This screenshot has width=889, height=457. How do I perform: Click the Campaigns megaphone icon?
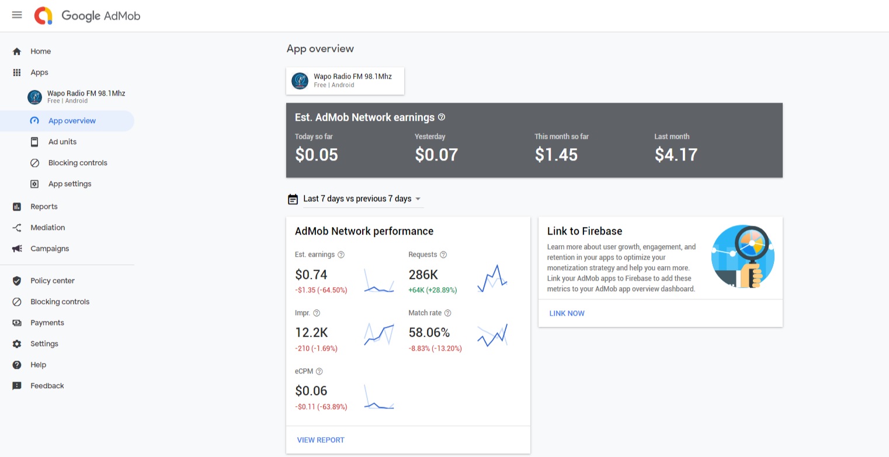(x=17, y=249)
